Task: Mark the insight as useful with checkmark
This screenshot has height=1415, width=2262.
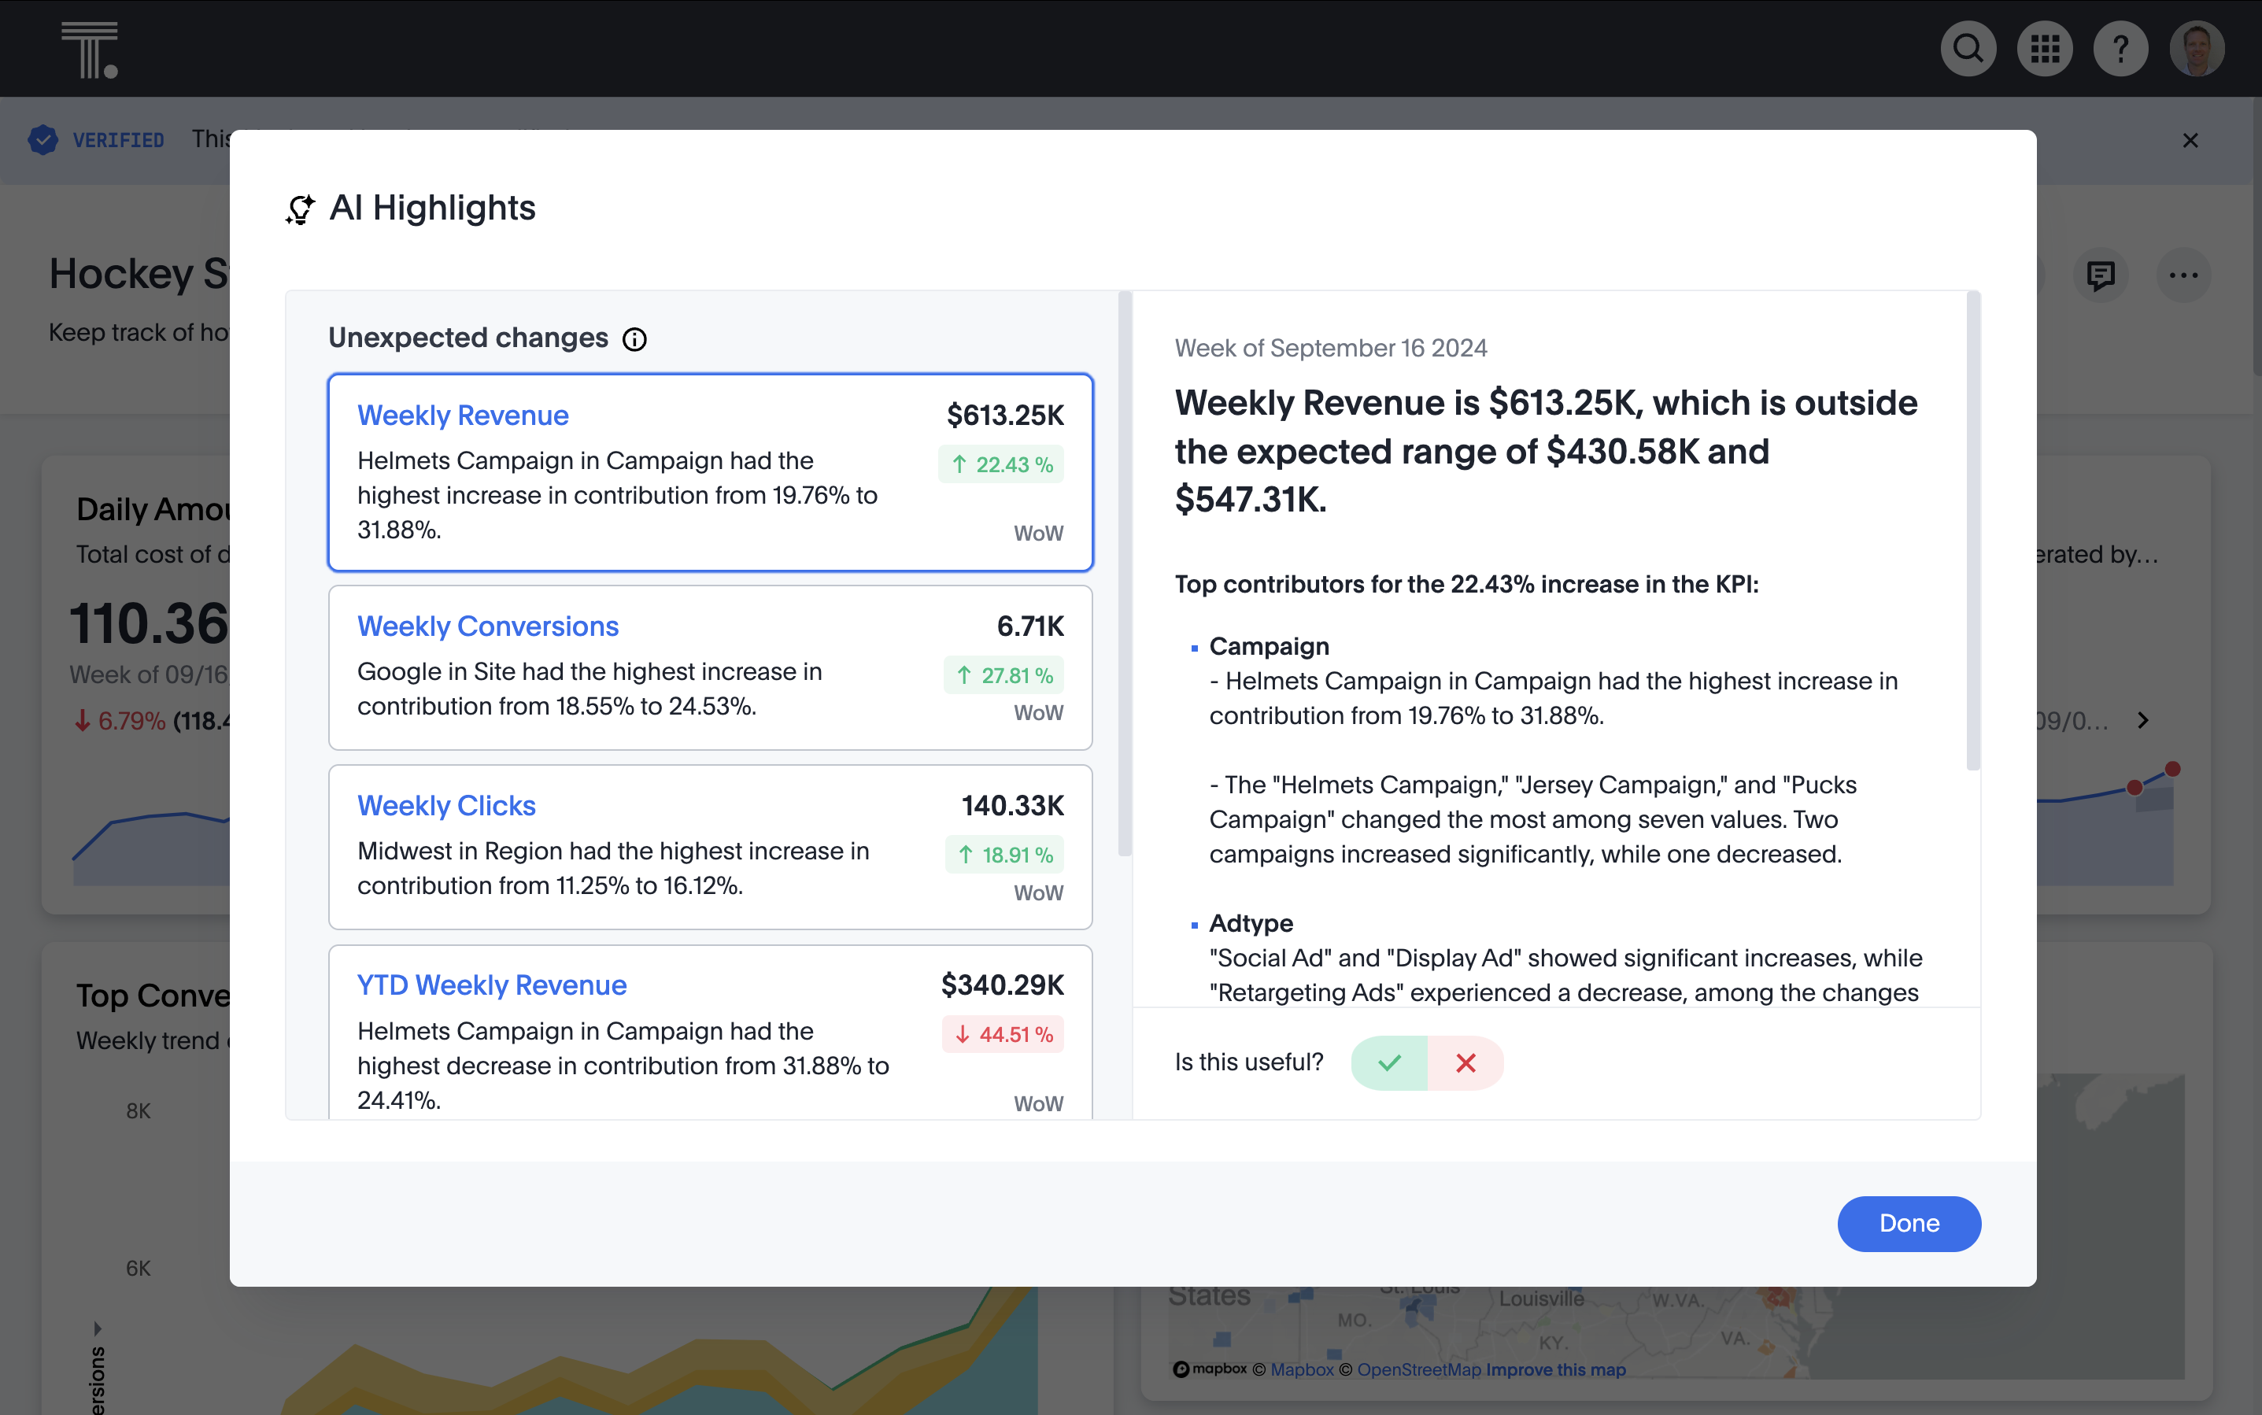Action: click(1389, 1062)
